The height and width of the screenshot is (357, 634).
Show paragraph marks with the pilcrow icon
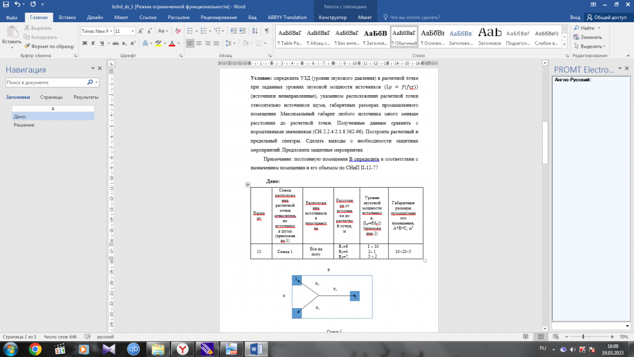[266, 31]
